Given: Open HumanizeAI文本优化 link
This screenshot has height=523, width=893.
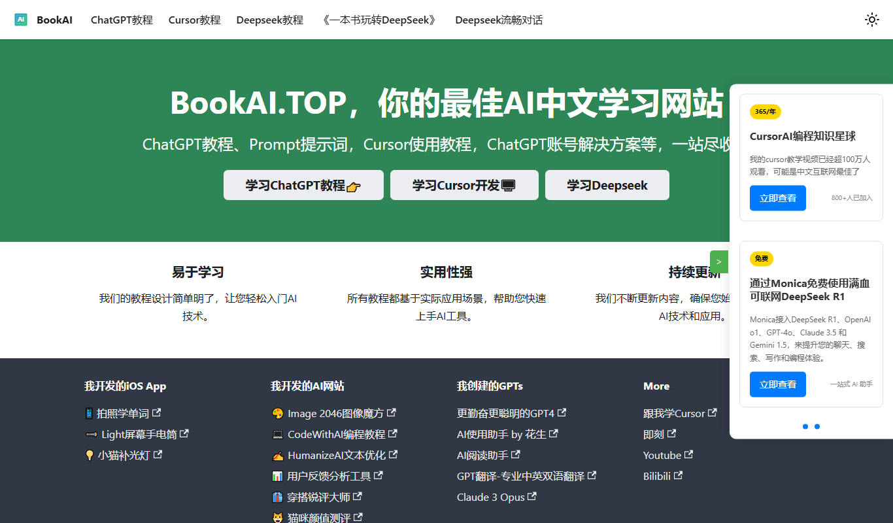Looking at the screenshot, I should pyautogui.click(x=334, y=455).
